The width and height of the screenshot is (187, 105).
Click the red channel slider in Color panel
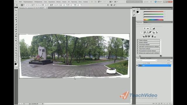tap(153, 12)
